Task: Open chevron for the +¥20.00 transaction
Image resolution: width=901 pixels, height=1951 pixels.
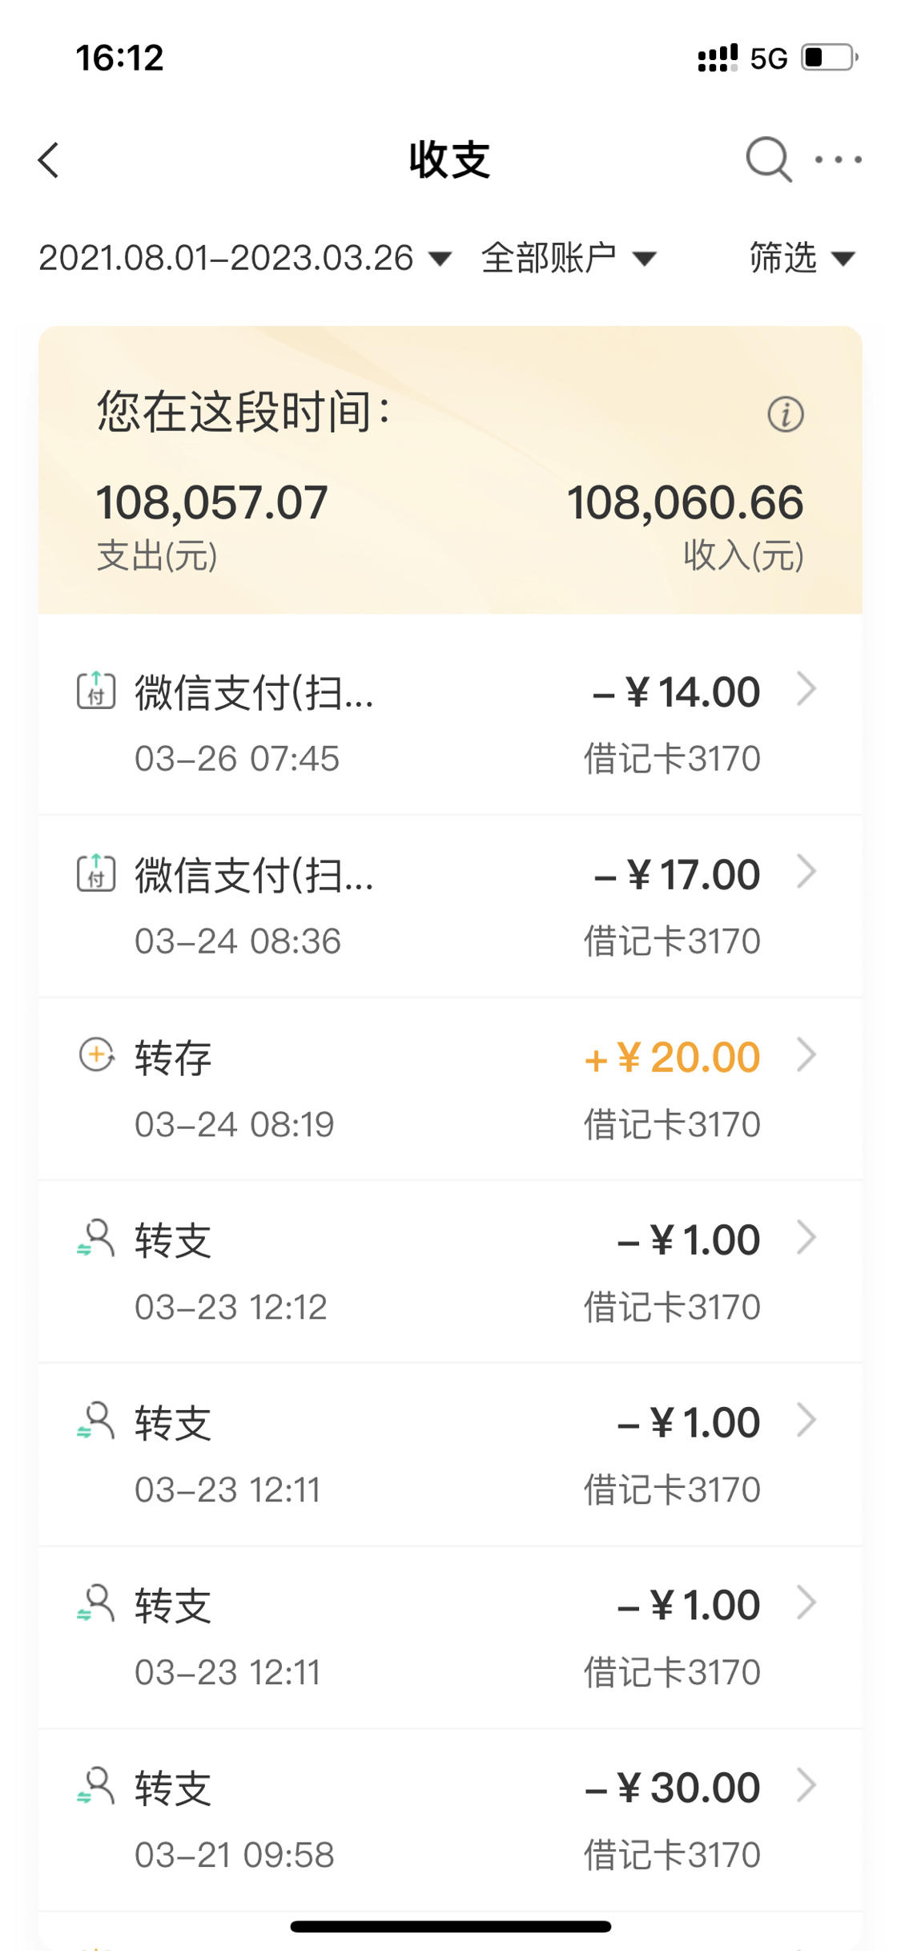Action: click(x=806, y=1054)
